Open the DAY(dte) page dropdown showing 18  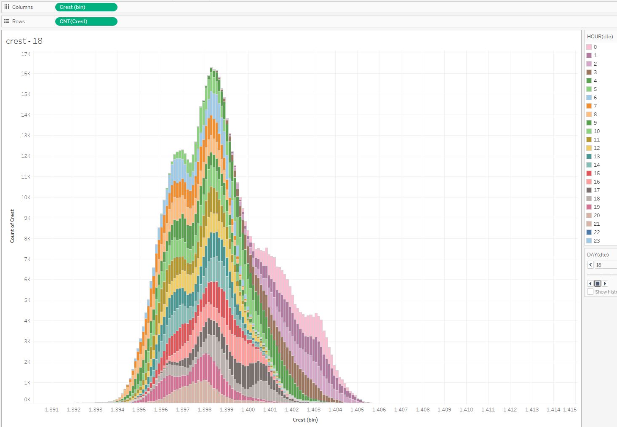(x=606, y=265)
